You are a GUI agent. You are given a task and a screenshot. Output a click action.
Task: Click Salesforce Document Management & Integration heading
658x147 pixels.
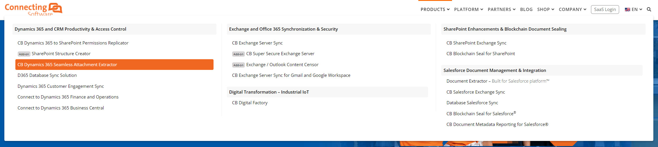pyautogui.click(x=542, y=70)
